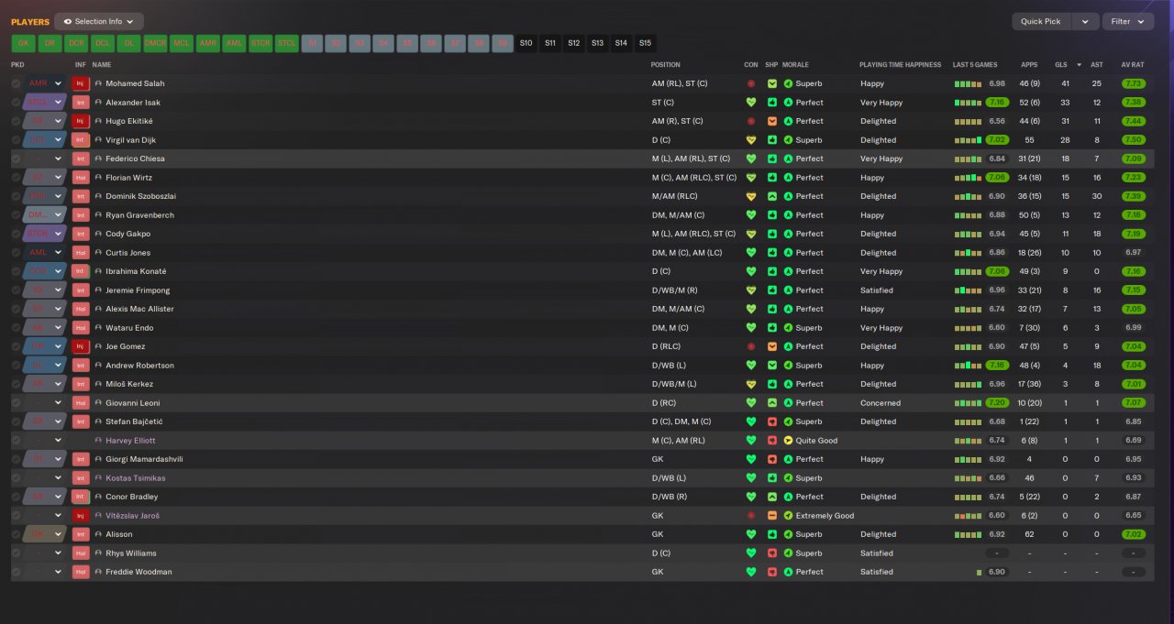Open Dominik Szoboszlai's player profile
1174x624 pixels.
(x=140, y=196)
